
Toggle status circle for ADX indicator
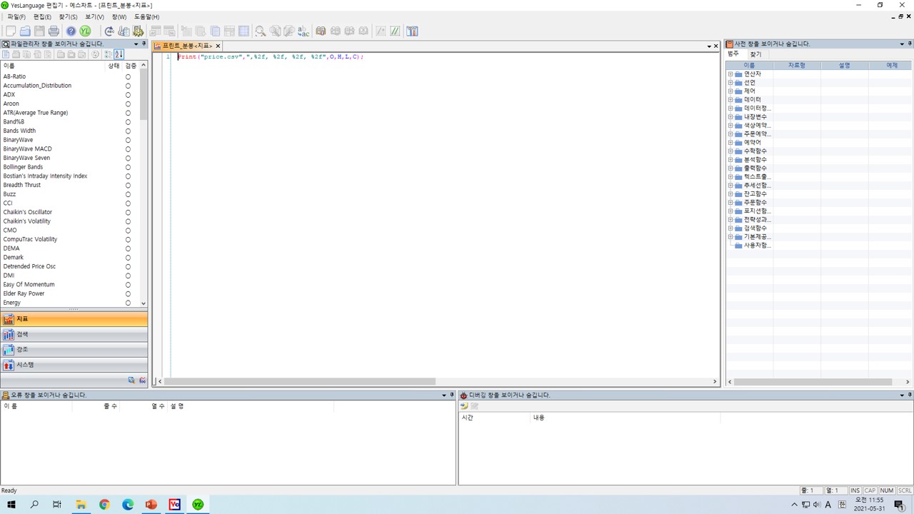(128, 95)
